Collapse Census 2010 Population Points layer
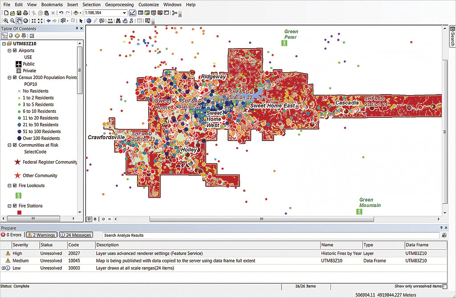456x298 pixels. point(9,78)
